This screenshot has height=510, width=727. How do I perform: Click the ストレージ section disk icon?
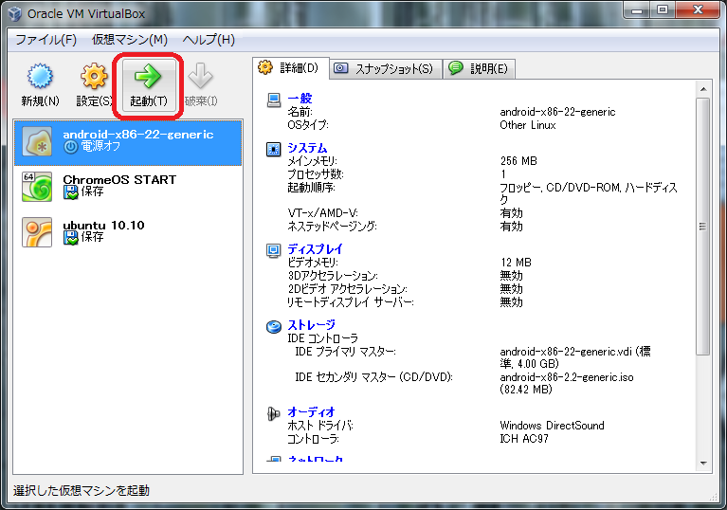274,327
